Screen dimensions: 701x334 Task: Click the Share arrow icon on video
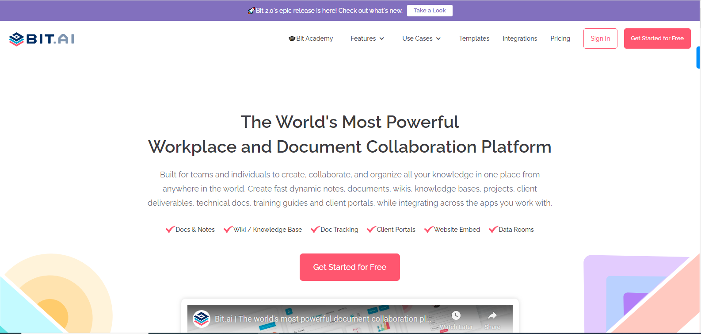[x=492, y=315]
